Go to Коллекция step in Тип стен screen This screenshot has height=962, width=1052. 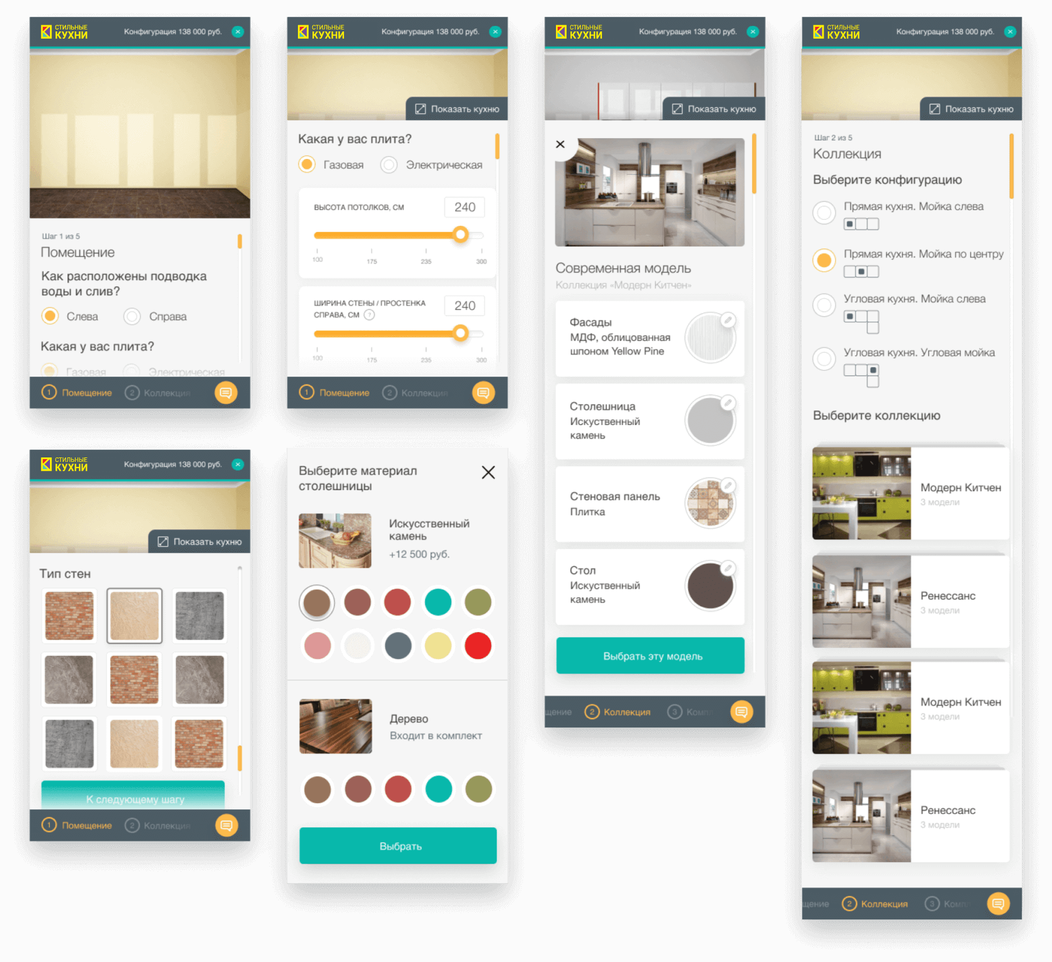pyautogui.click(x=158, y=825)
